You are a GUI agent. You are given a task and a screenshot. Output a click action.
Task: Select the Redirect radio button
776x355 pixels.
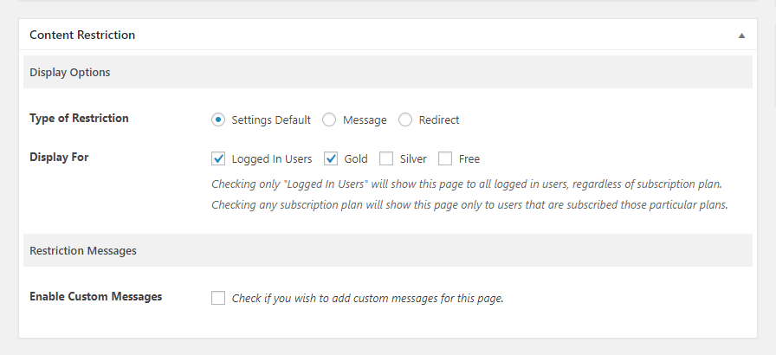pos(405,119)
